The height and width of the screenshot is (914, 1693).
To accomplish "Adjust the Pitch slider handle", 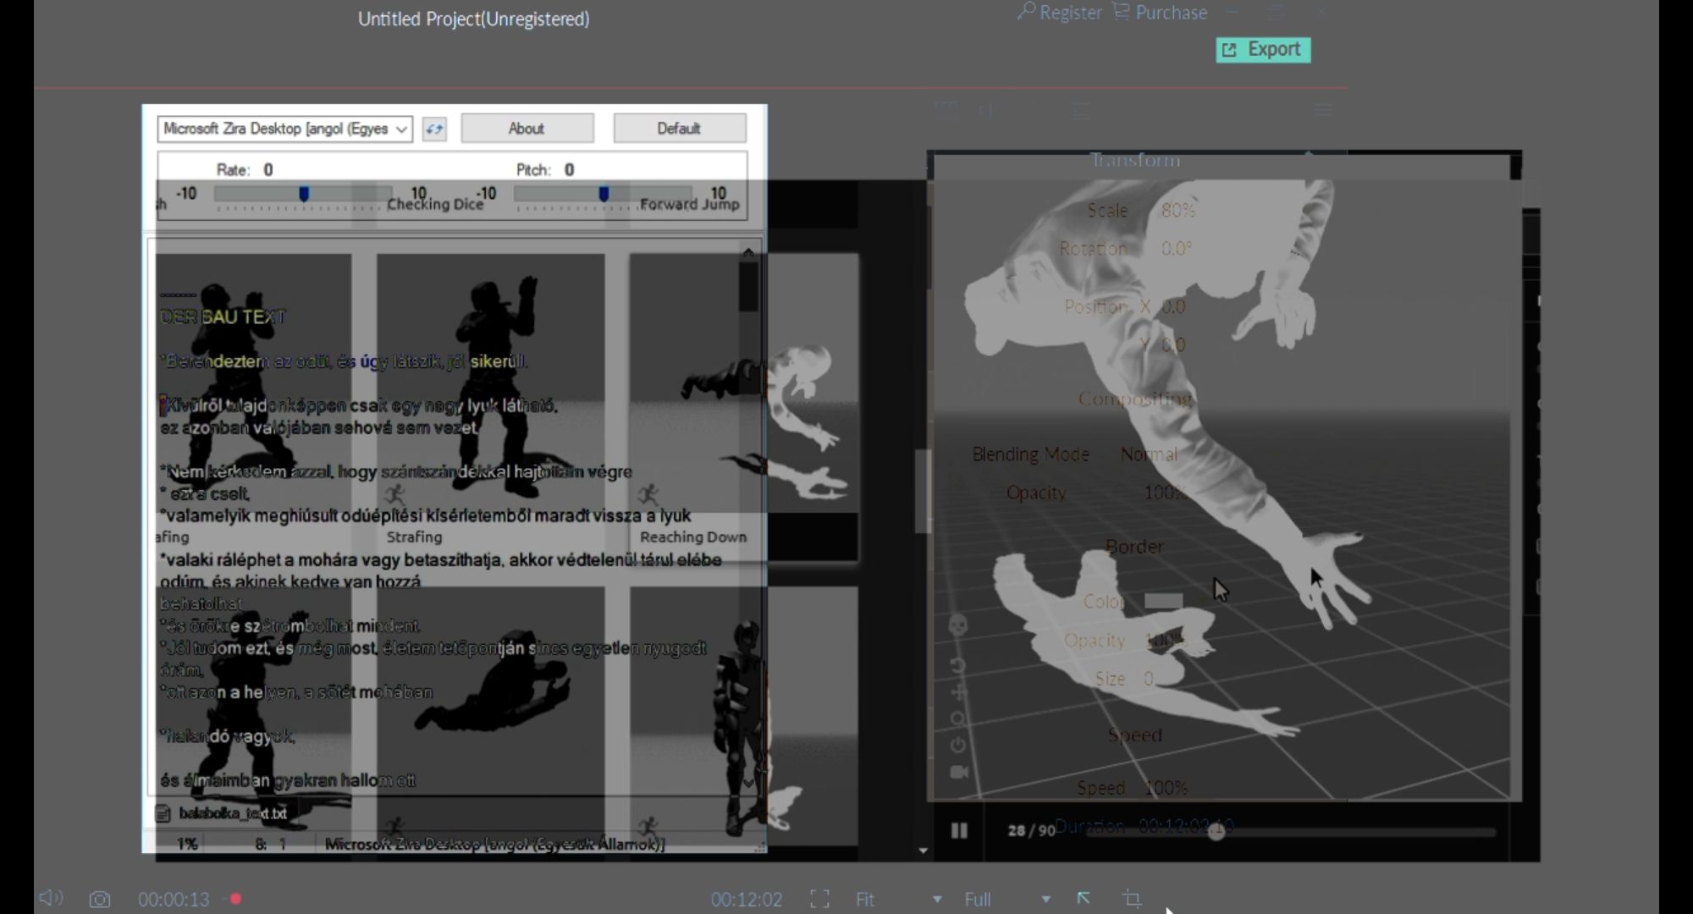I will point(604,194).
